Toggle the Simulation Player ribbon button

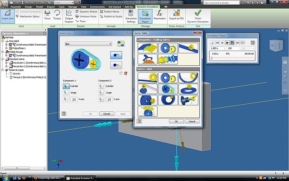pyautogui.click(x=145, y=16)
